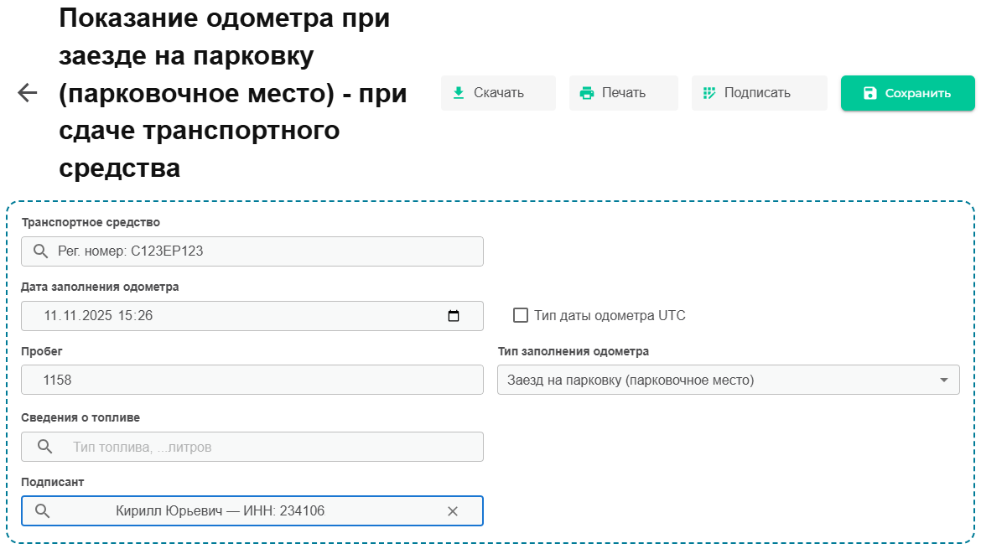This screenshot has width=981, height=554.
Task: Click the signature icon on the Подписать button
Action: (709, 93)
